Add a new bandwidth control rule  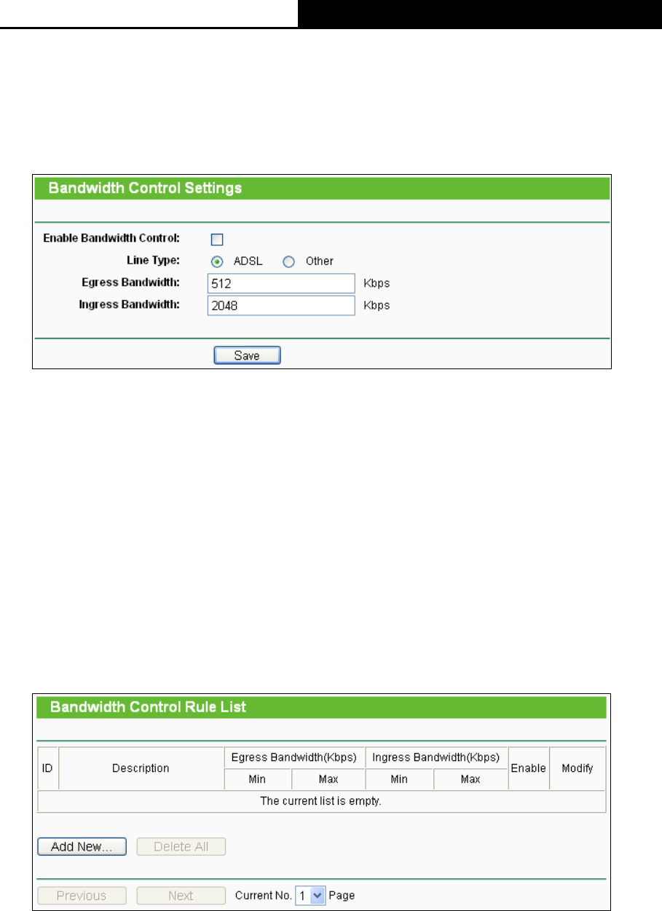82,847
